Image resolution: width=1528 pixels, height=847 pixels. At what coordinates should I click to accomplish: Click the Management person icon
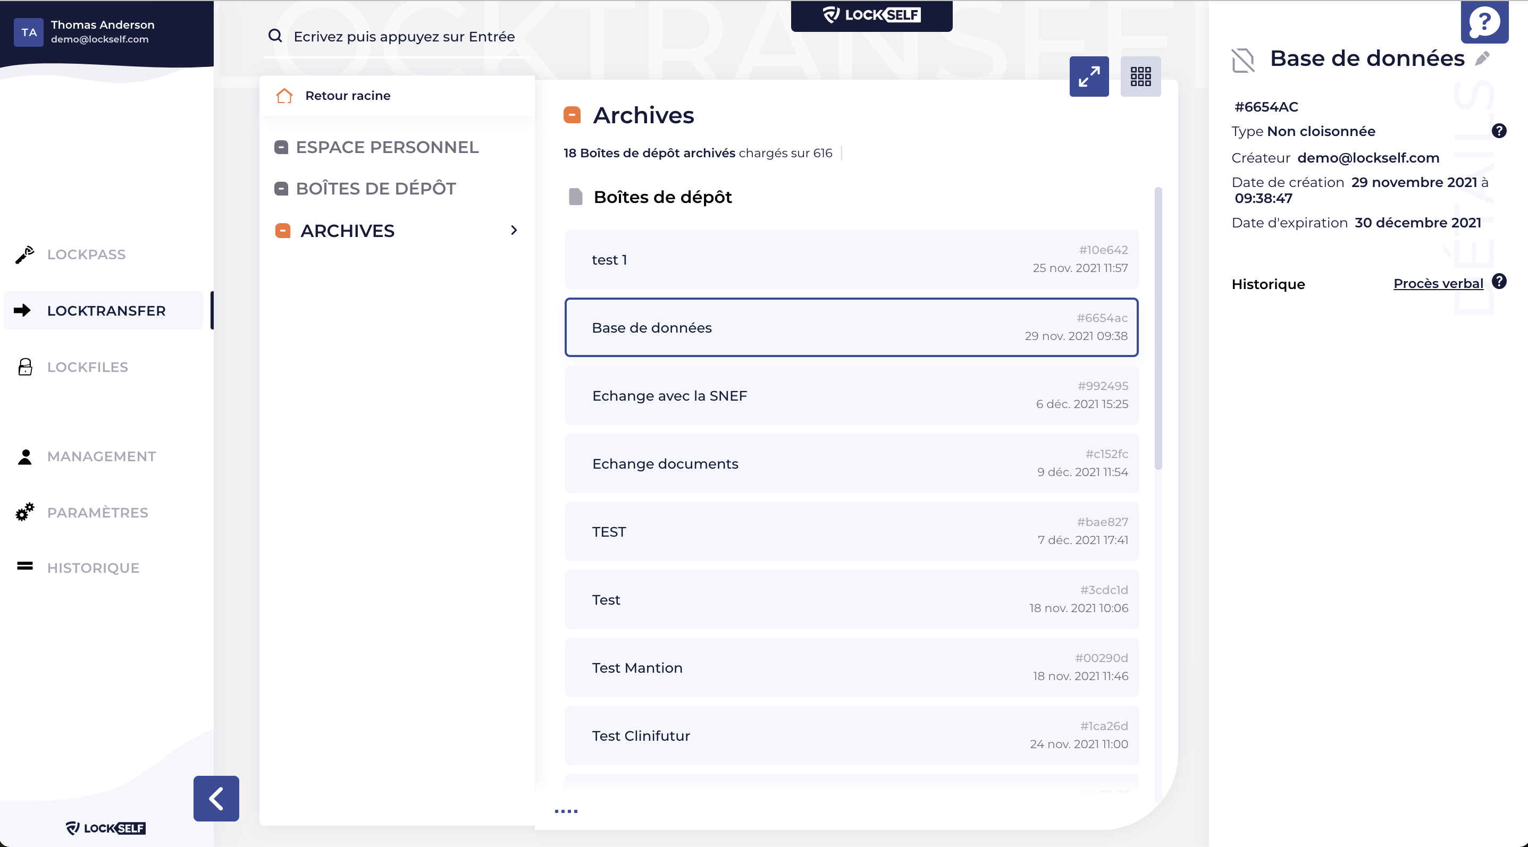(x=25, y=456)
